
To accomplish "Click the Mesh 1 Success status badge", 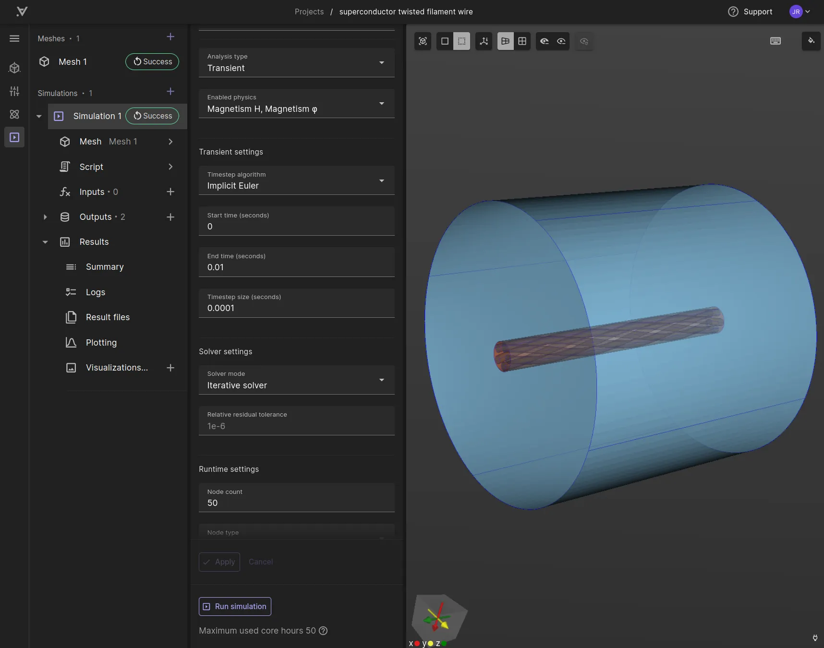I will click(x=152, y=61).
